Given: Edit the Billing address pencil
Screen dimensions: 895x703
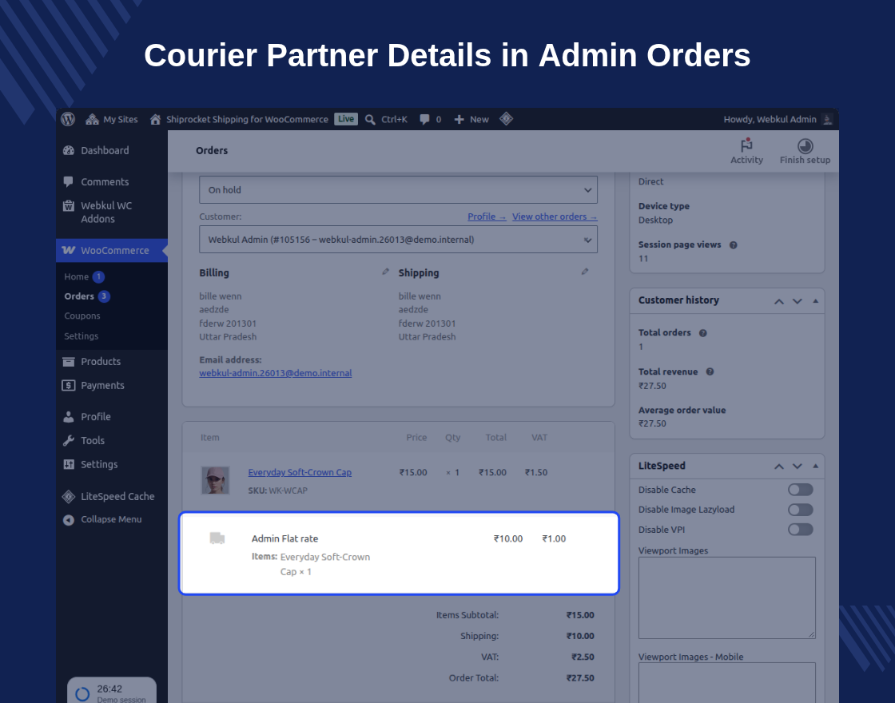Looking at the screenshot, I should coord(385,272).
